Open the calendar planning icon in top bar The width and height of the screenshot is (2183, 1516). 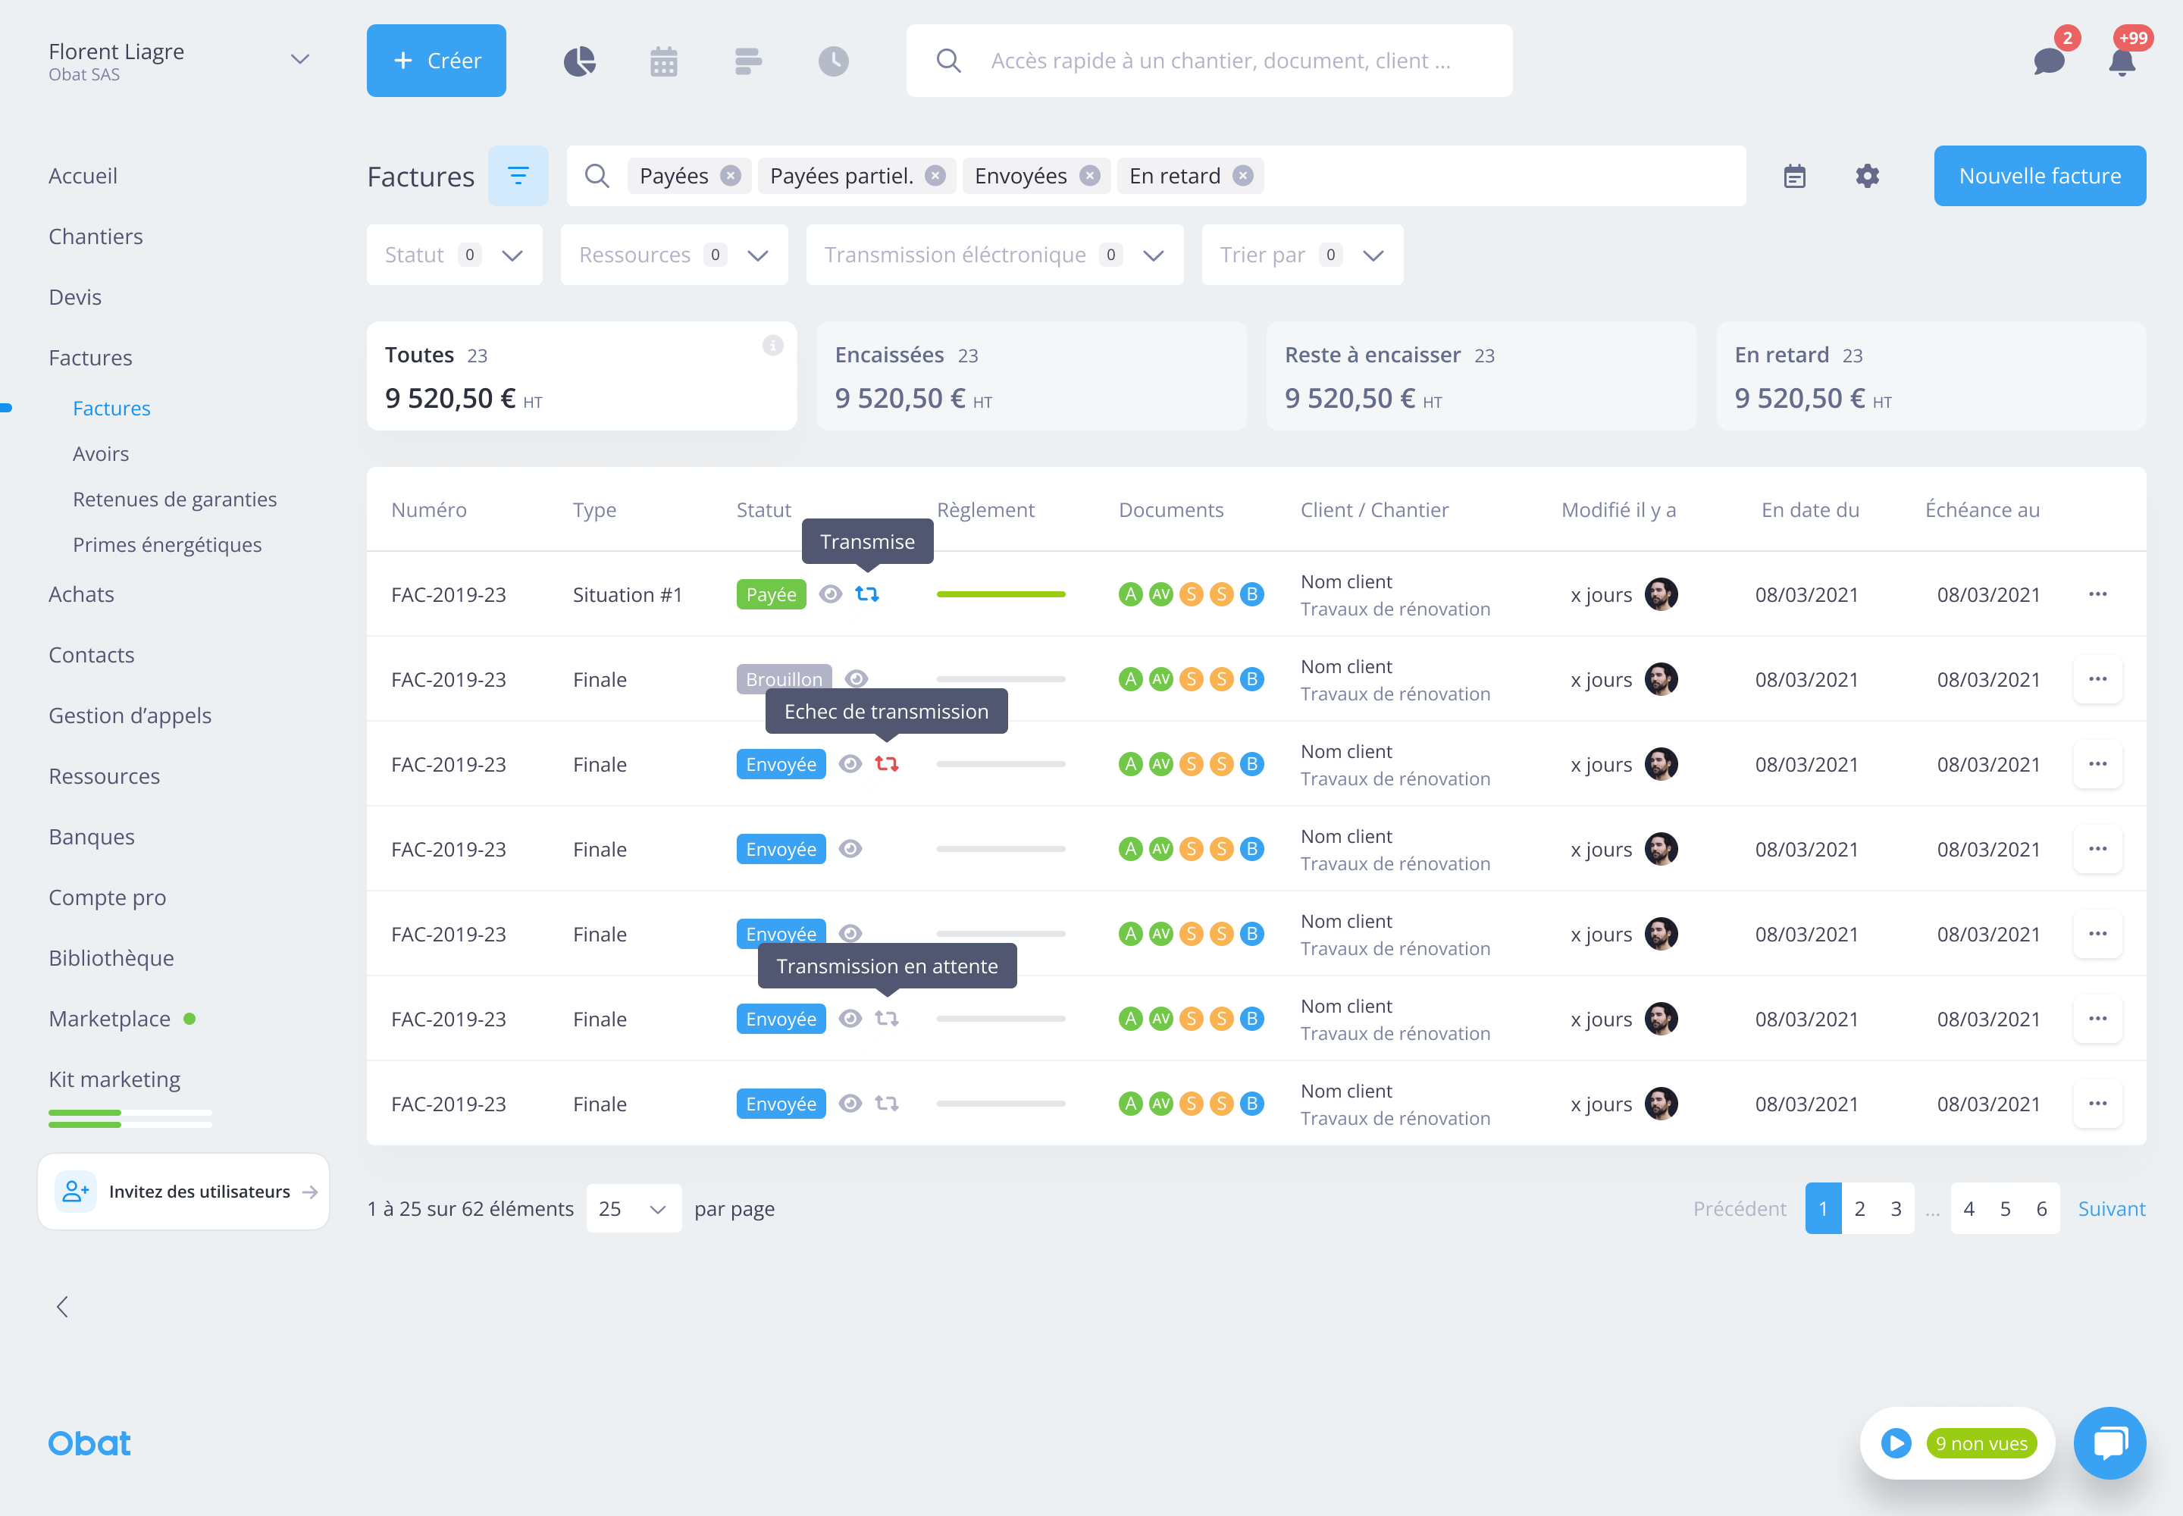663,61
